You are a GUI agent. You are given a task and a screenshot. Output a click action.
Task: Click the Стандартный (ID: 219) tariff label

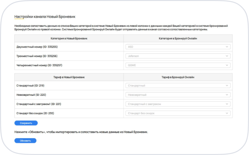(x=30, y=85)
